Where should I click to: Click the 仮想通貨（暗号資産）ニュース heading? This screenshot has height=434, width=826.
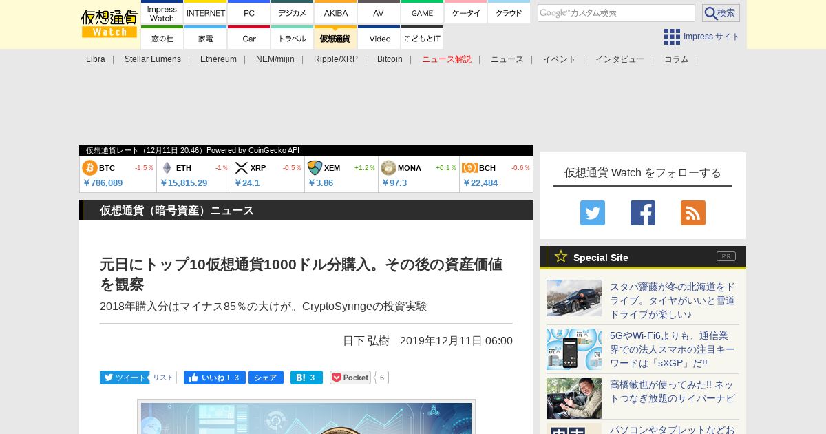pyautogui.click(x=177, y=210)
